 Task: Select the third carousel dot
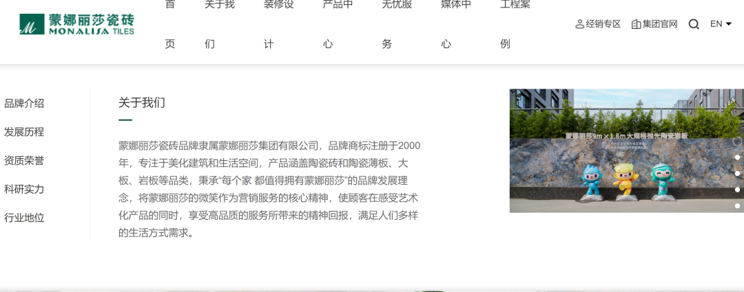tap(737, 173)
